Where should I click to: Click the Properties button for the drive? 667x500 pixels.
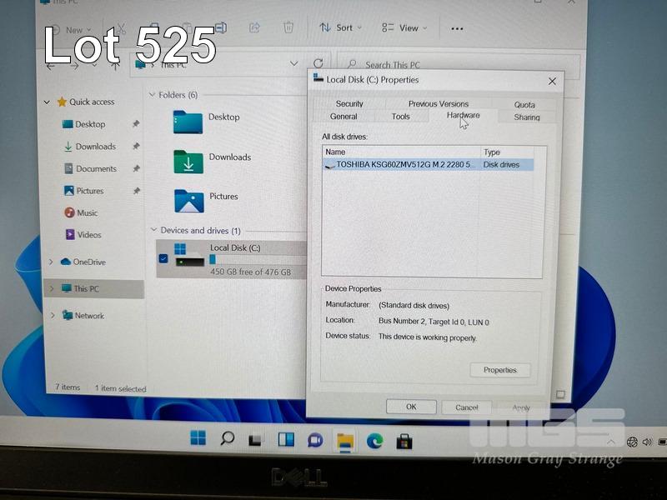500,370
